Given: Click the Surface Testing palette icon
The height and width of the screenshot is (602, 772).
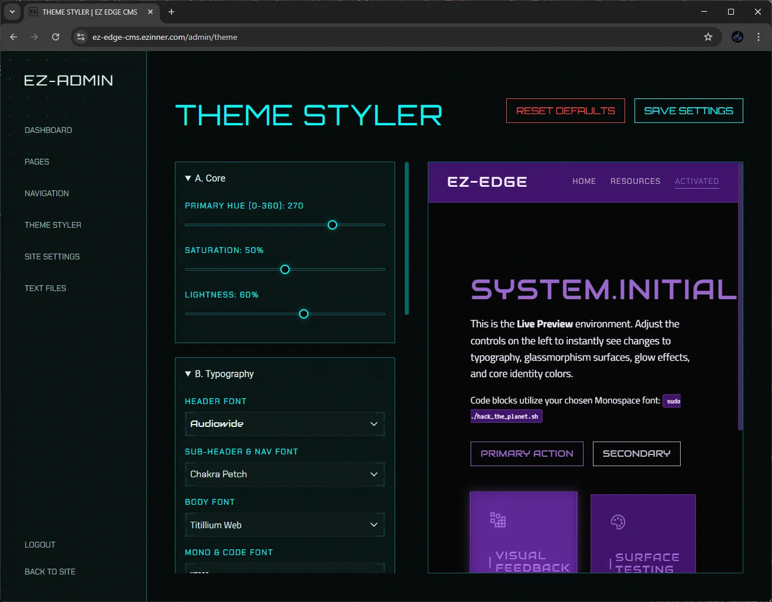Looking at the screenshot, I should tap(618, 522).
